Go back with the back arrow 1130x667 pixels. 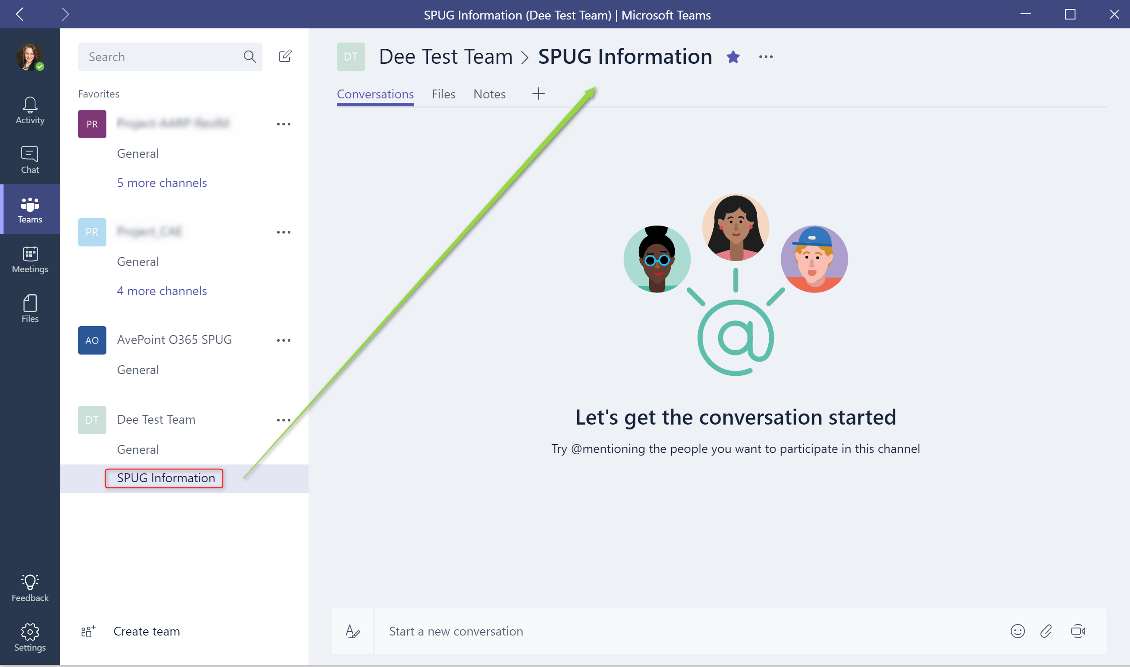click(20, 14)
